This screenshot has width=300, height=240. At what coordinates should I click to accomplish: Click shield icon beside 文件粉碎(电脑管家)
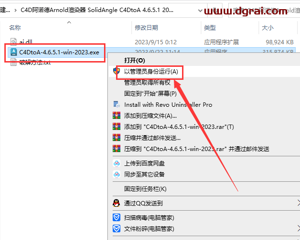point(117,228)
